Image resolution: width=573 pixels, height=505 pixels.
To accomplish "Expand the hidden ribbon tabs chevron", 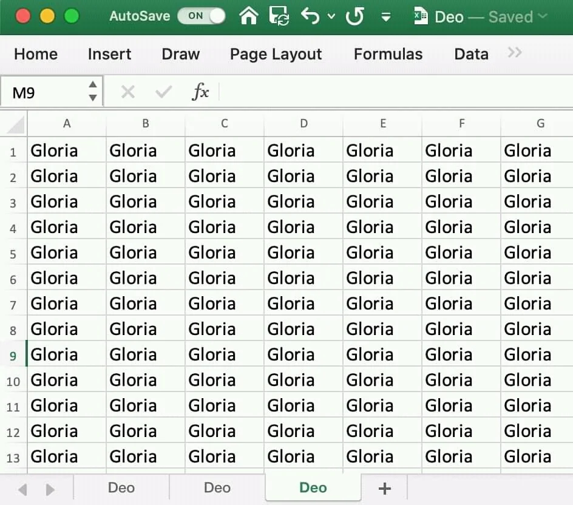I will click(515, 53).
